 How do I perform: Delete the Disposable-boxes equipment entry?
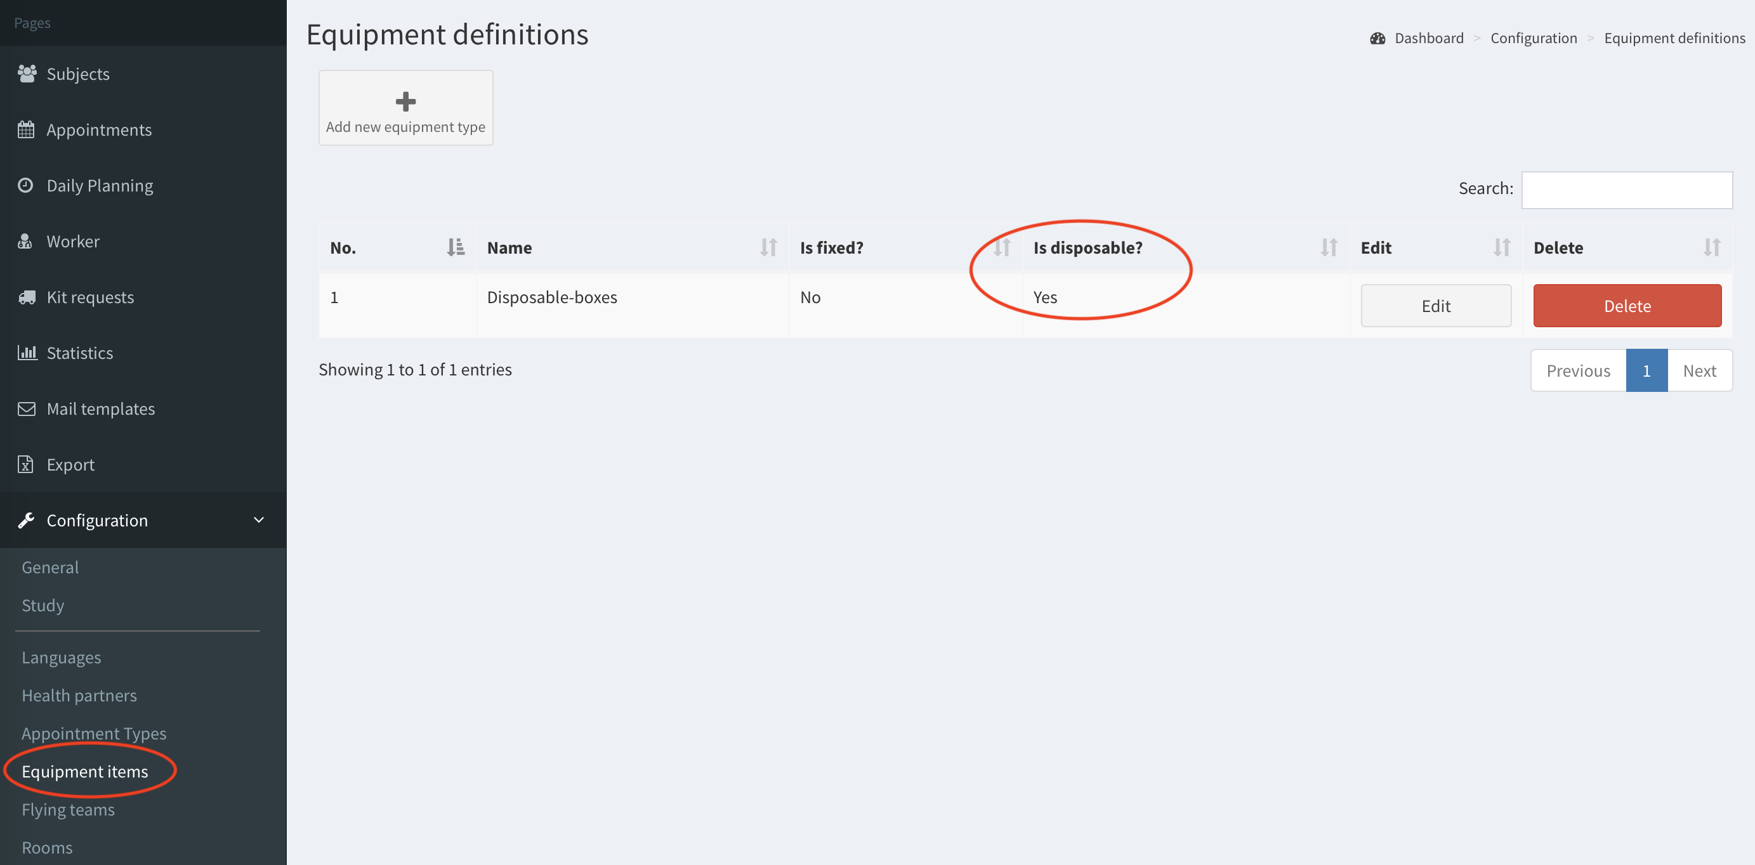click(1627, 306)
